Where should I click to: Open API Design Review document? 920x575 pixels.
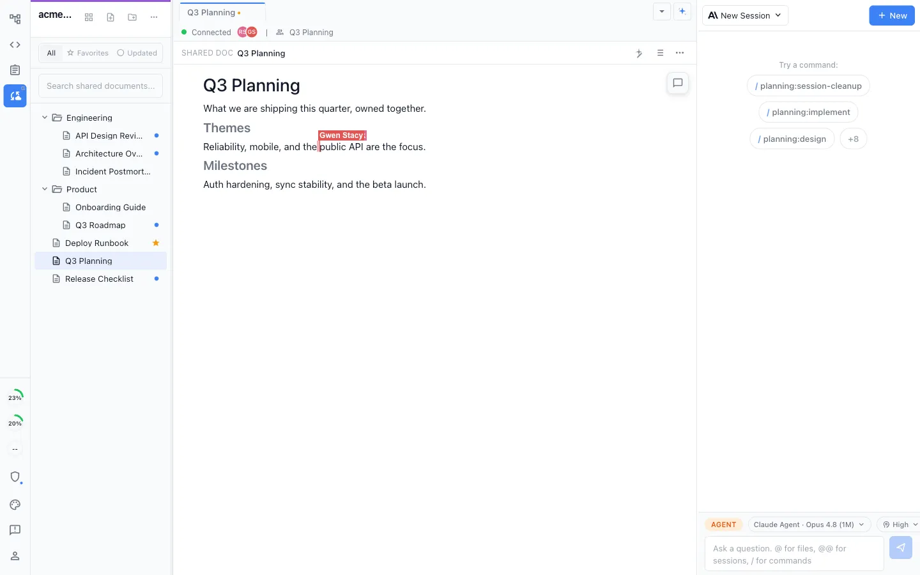pyautogui.click(x=101, y=135)
